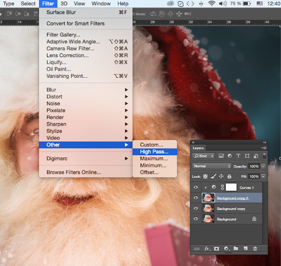Click the 3D rotate mode icon
Viewport: 281px width, 266px height.
point(153,14)
